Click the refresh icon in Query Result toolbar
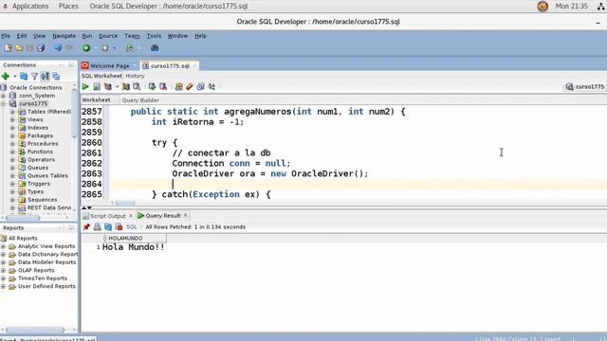The image size is (607, 341). pyautogui.click(x=108, y=227)
